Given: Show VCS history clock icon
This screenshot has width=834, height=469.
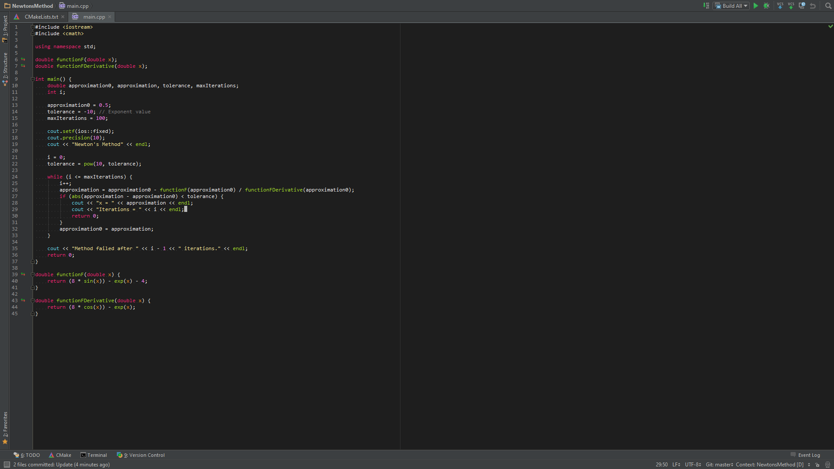Looking at the screenshot, I should click(802, 6).
